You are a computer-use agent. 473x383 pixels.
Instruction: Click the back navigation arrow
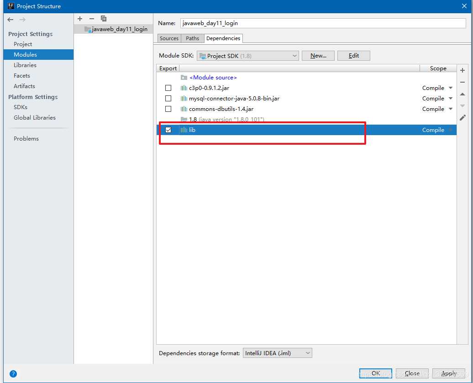10,20
